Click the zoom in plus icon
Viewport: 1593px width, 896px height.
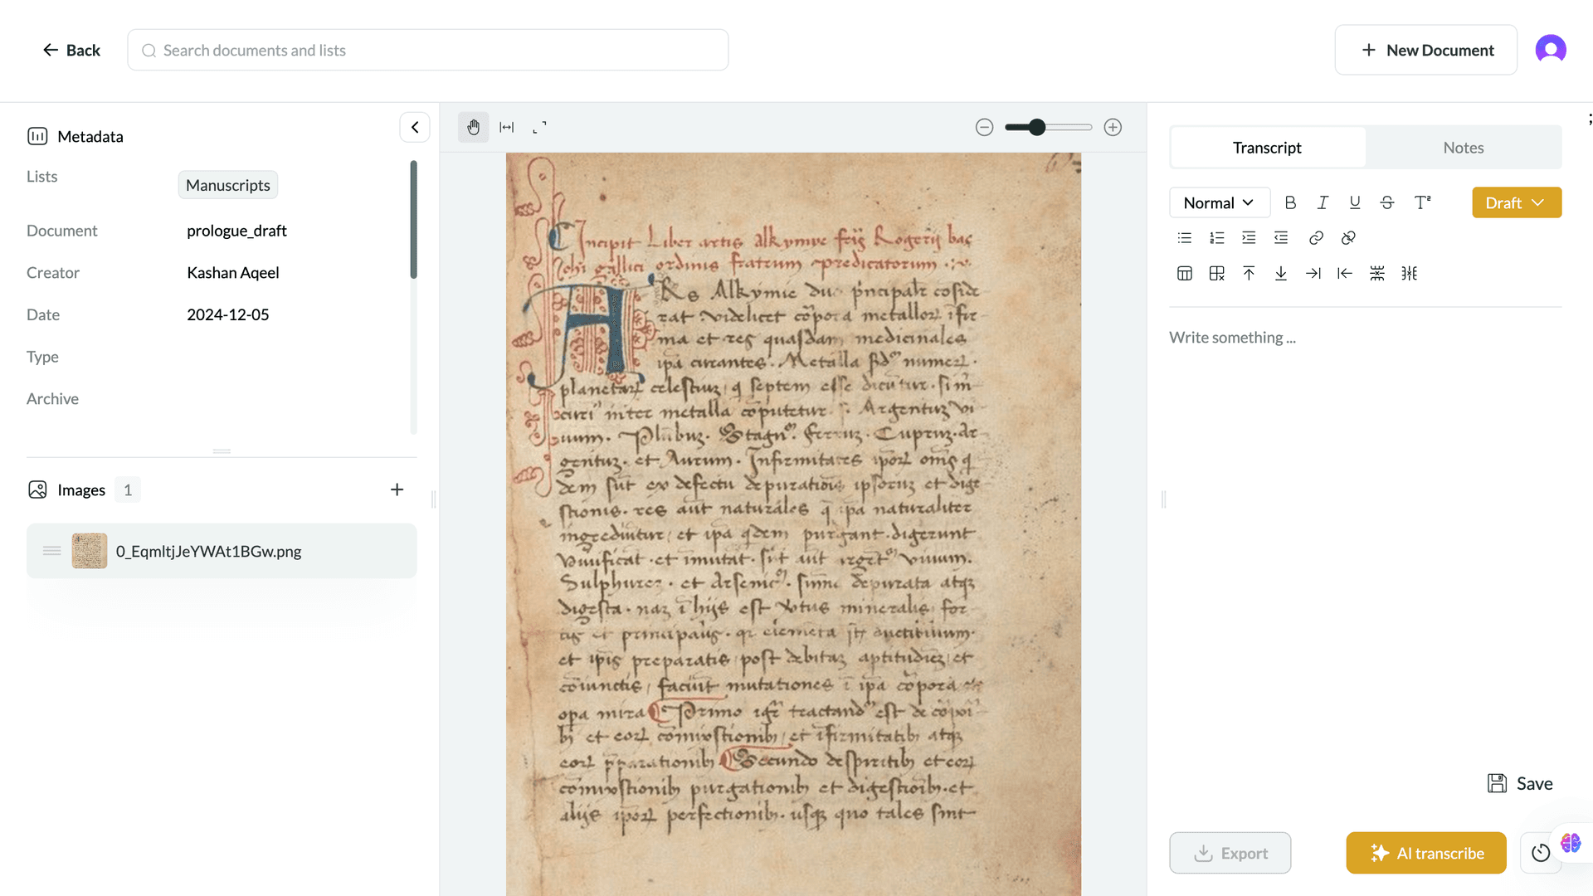(x=1113, y=127)
